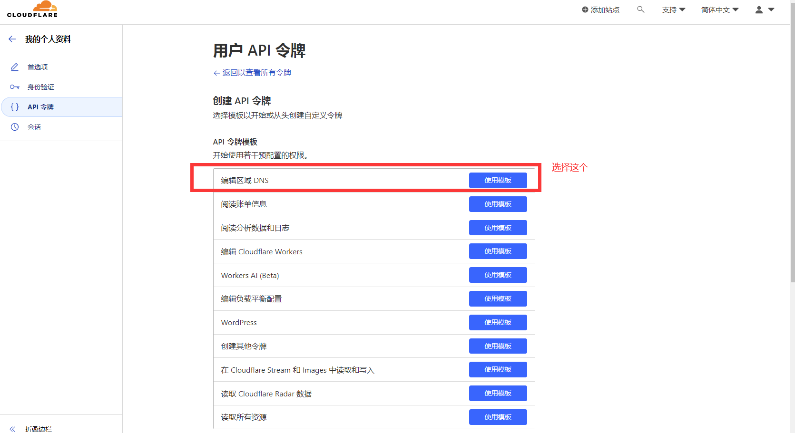This screenshot has height=433, width=795.
Task: Click 添加站点 in the header
Action: click(x=600, y=10)
